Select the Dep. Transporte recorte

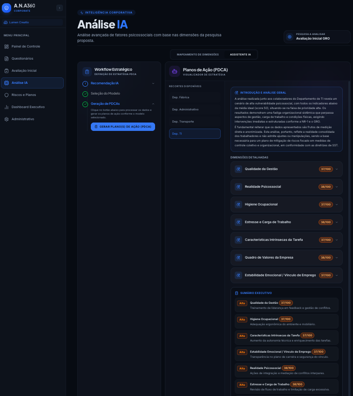[x=195, y=122]
